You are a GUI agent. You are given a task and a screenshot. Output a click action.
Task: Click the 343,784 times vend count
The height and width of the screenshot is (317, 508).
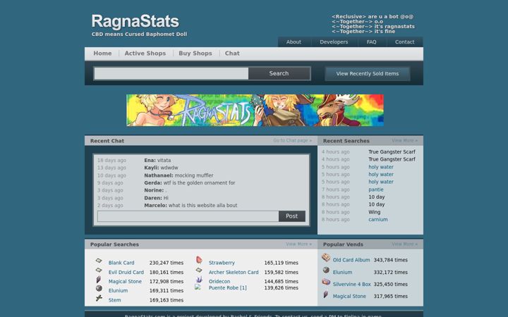(390, 260)
